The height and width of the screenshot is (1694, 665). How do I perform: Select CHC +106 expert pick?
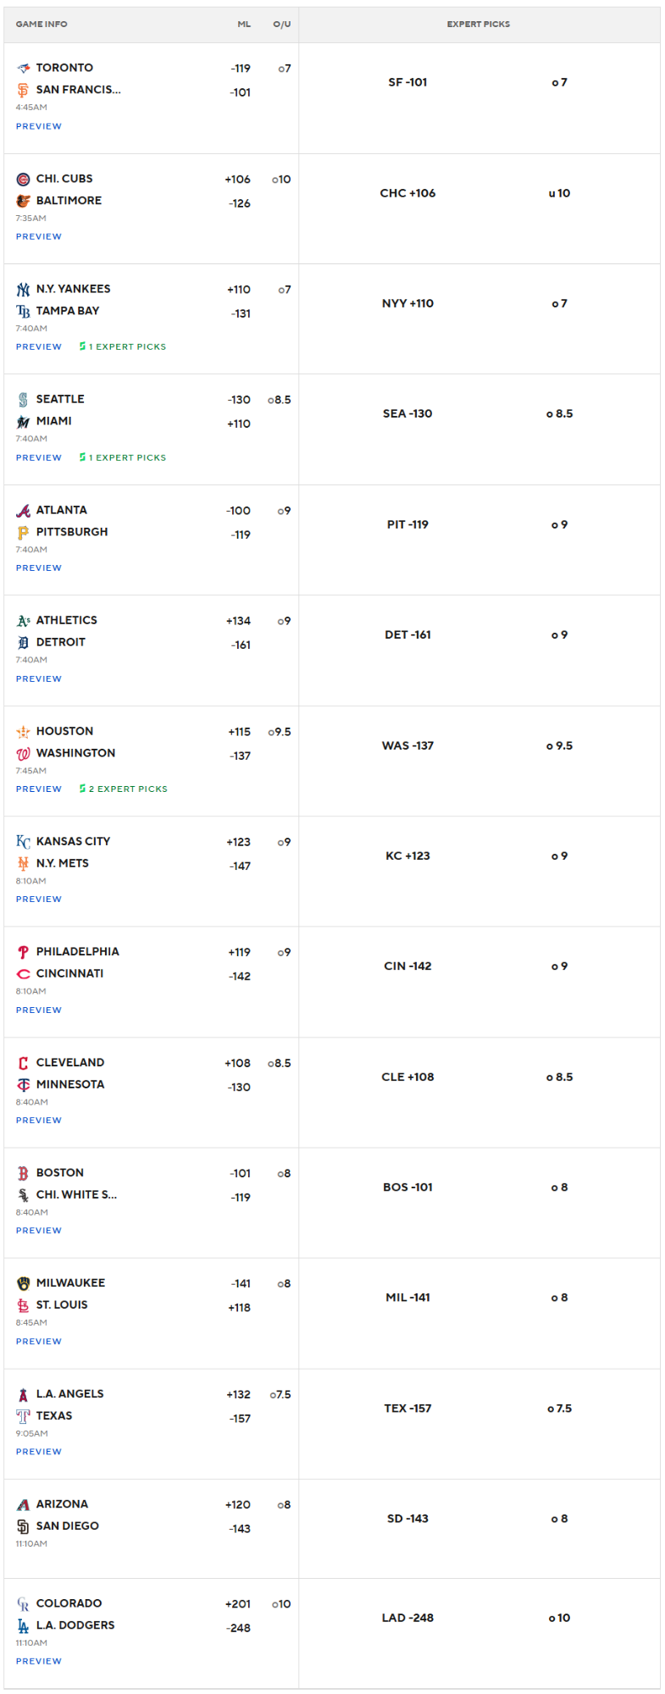[x=407, y=193]
